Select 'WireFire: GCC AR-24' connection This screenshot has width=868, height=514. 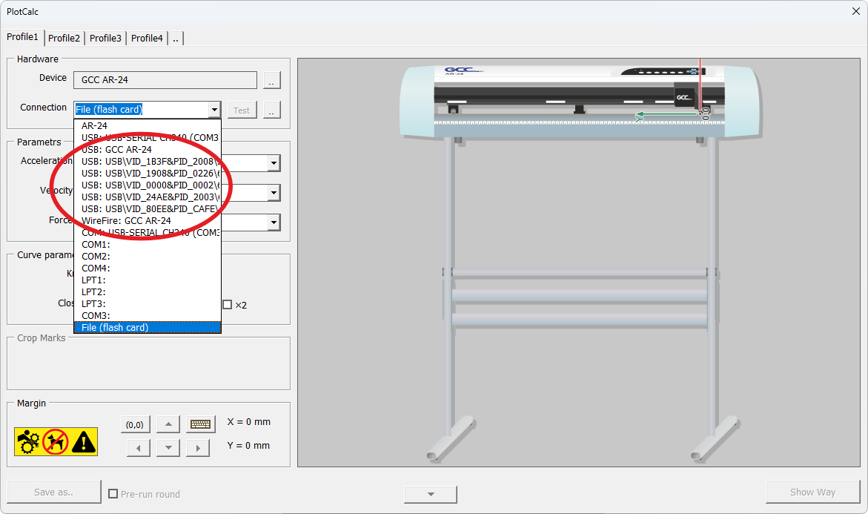pos(148,220)
